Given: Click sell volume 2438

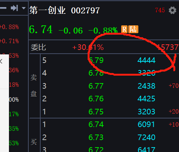Looking at the screenshot, I should tap(147, 86).
